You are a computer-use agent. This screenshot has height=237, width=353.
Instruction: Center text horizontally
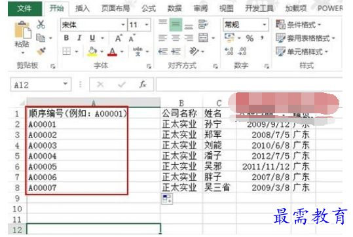point(176,38)
